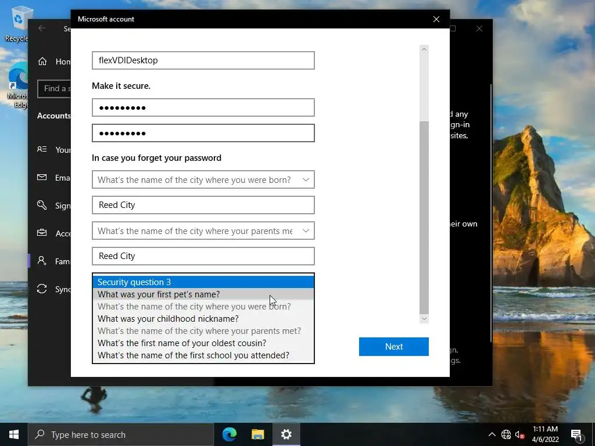
Task: Click the Your info icon in Settings sidebar
Action: (x=42, y=149)
